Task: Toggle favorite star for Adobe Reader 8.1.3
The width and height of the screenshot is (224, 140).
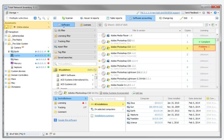Action: coord(99,86)
